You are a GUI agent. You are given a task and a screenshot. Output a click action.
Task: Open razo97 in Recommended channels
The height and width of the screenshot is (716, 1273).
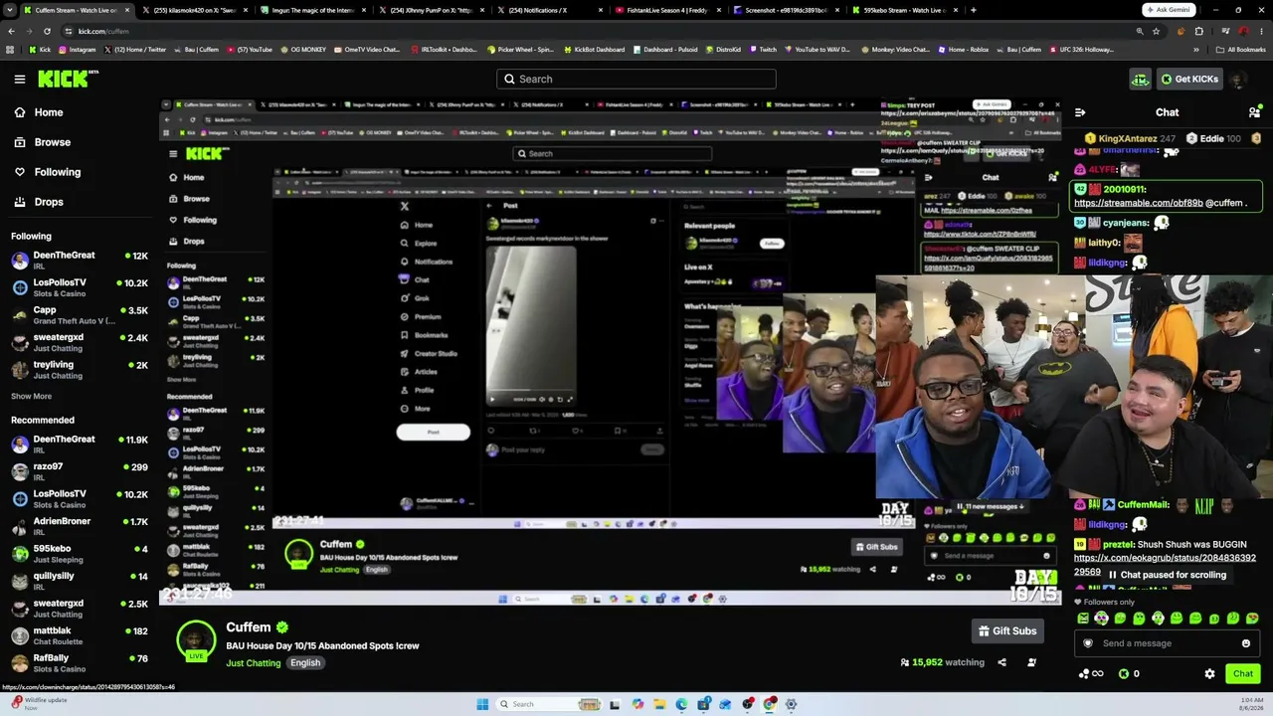[x=80, y=471]
